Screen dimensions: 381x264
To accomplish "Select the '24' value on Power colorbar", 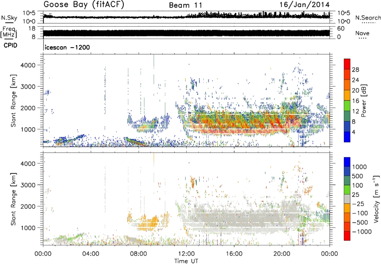I will pyautogui.click(x=355, y=80).
